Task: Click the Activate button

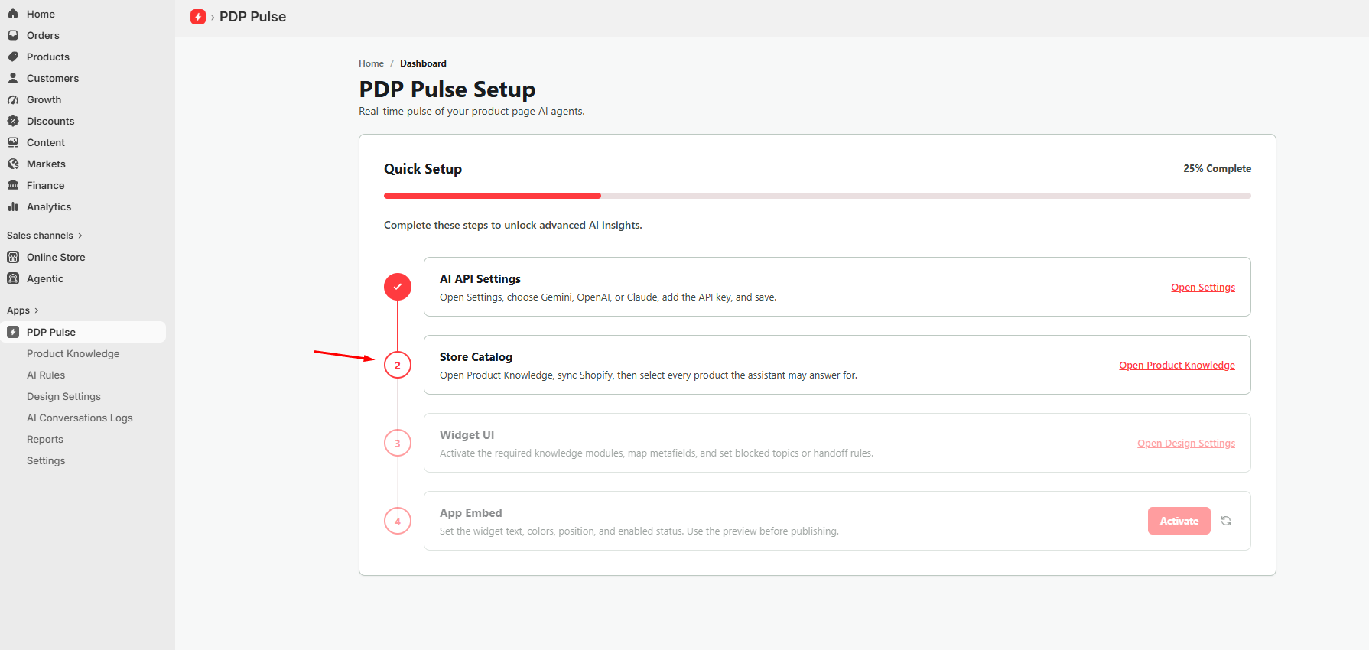Action: click(x=1179, y=521)
